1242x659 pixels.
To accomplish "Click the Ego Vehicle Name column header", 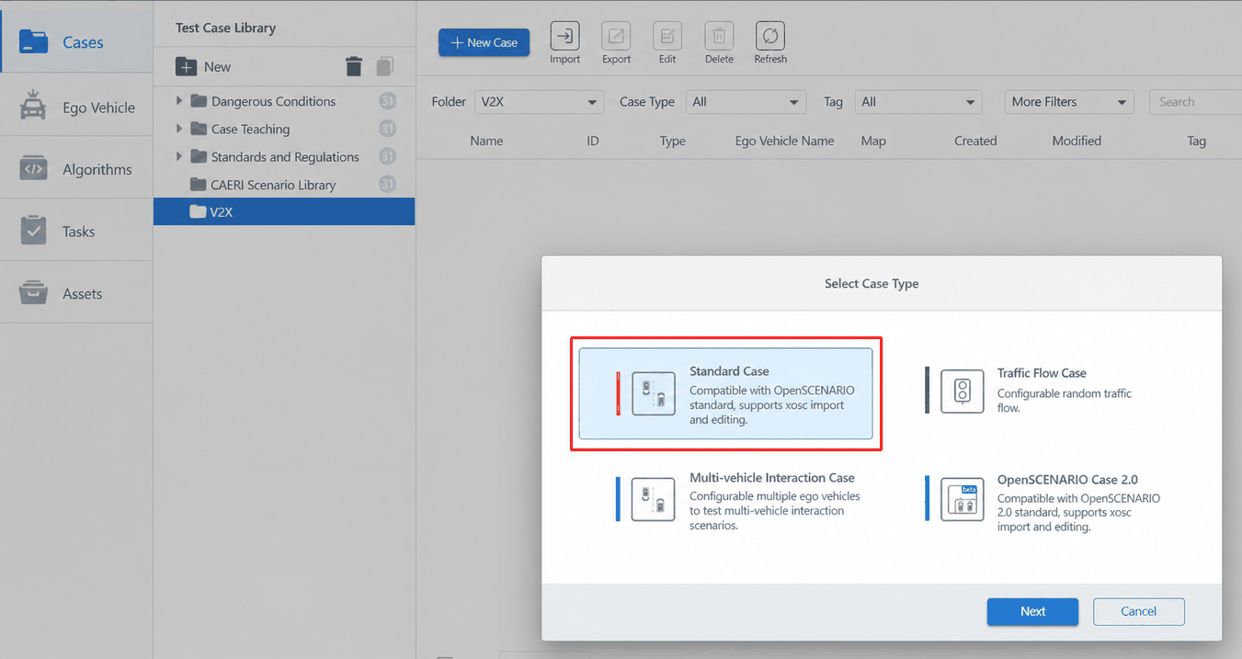I will 785,141.
